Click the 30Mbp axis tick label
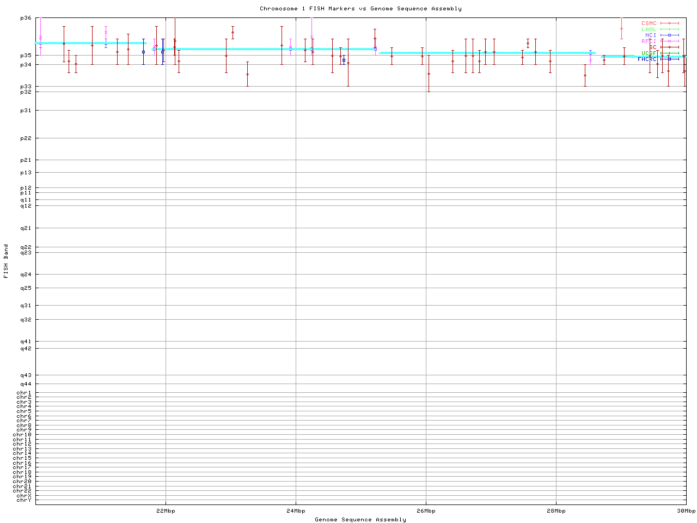Screen dimensions: 697x523 [x=686, y=511]
